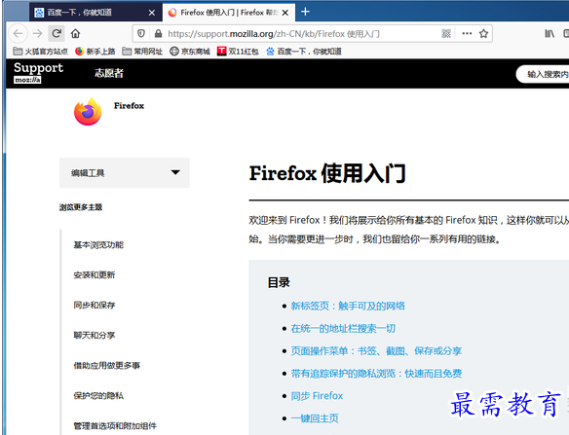Go back using the back arrow
The image size is (569, 435).
click(x=18, y=34)
